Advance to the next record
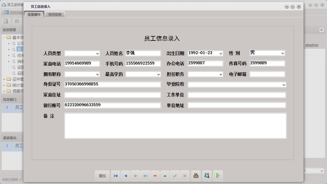This screenshot has width=327, height=184. coord(136,176)
